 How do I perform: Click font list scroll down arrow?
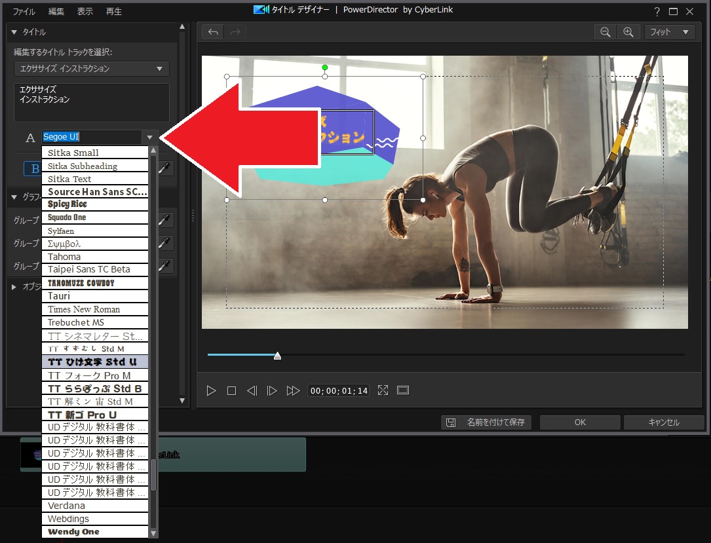153,533
